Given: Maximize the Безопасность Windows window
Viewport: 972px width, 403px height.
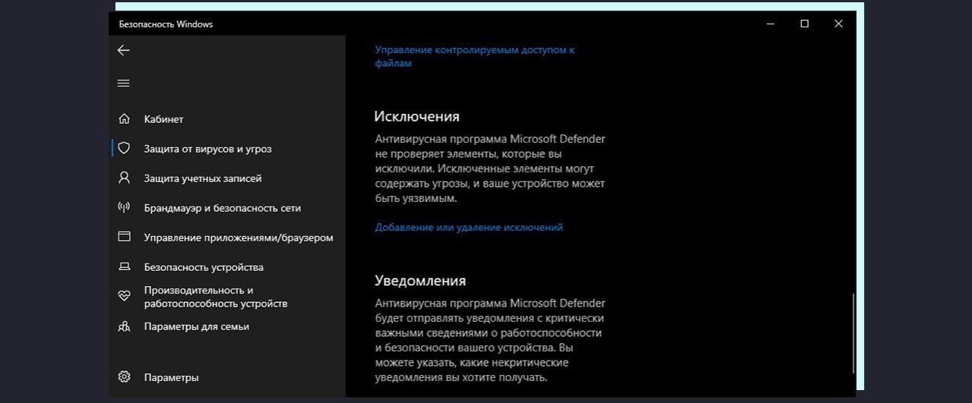Looking at the screenshot, I should coord(804,24).
